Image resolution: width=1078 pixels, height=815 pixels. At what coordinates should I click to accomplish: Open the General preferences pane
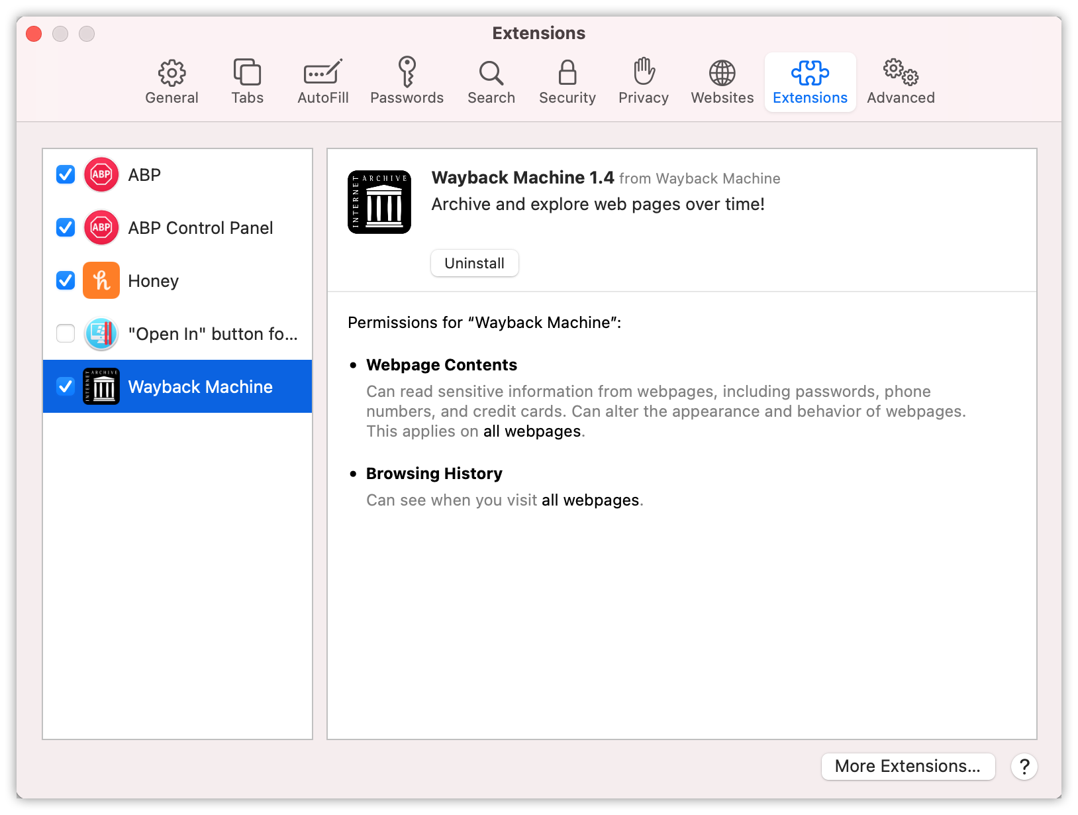tap(171, 81)
